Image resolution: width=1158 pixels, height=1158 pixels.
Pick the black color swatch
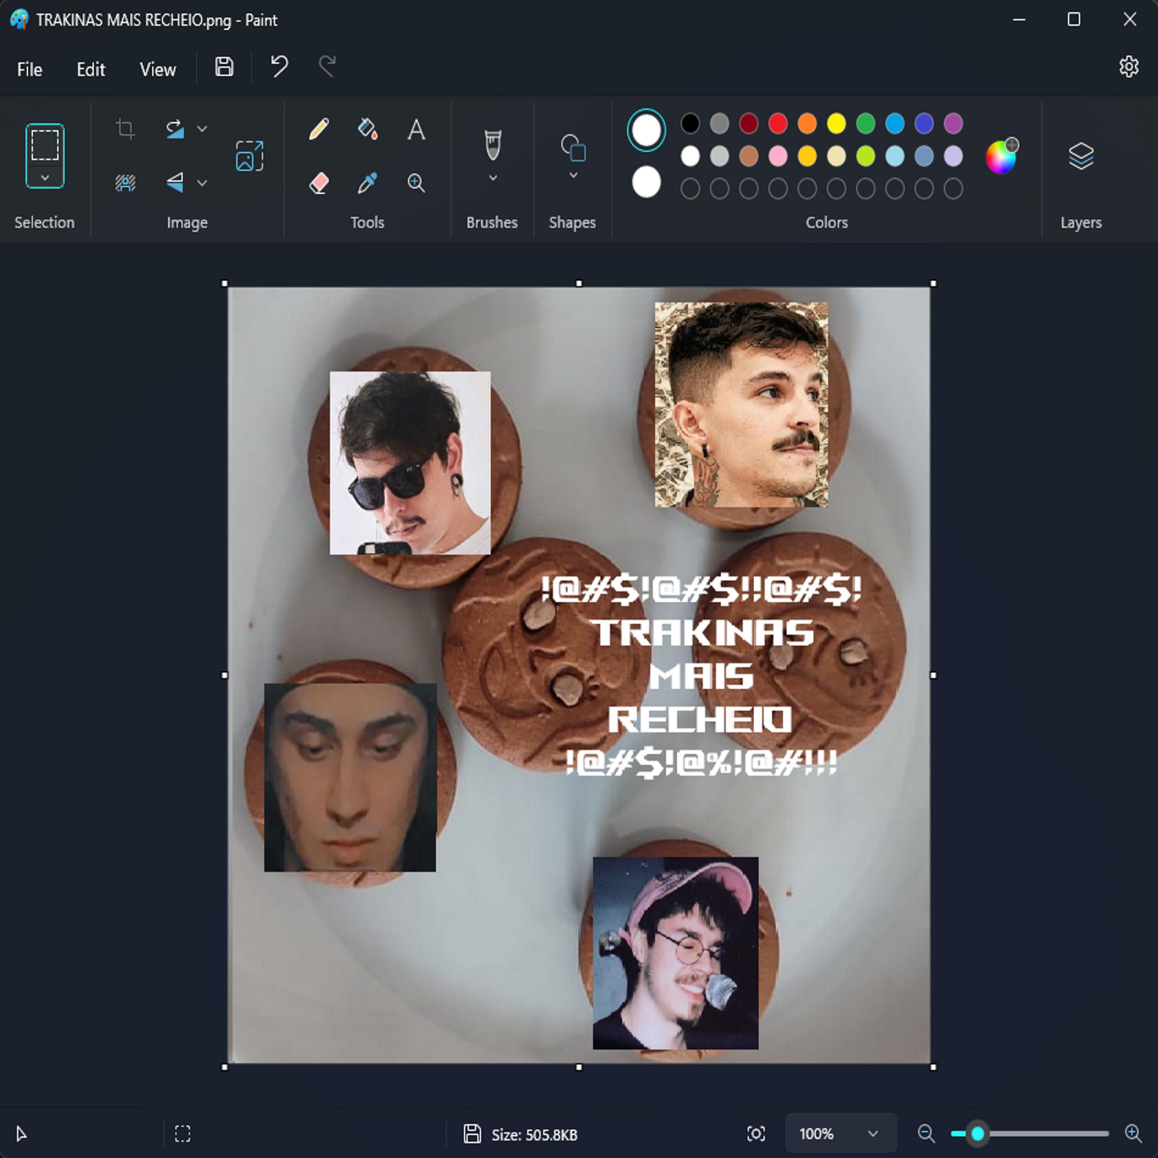[690, 124]
